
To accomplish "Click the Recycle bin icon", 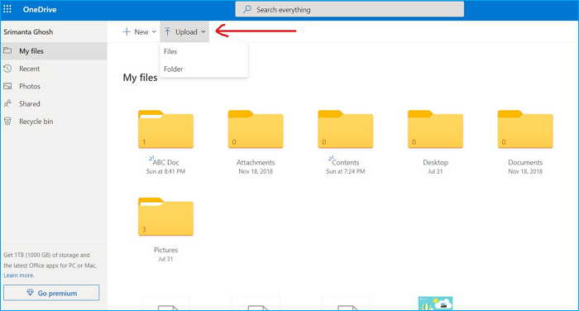I will point(7,121).
